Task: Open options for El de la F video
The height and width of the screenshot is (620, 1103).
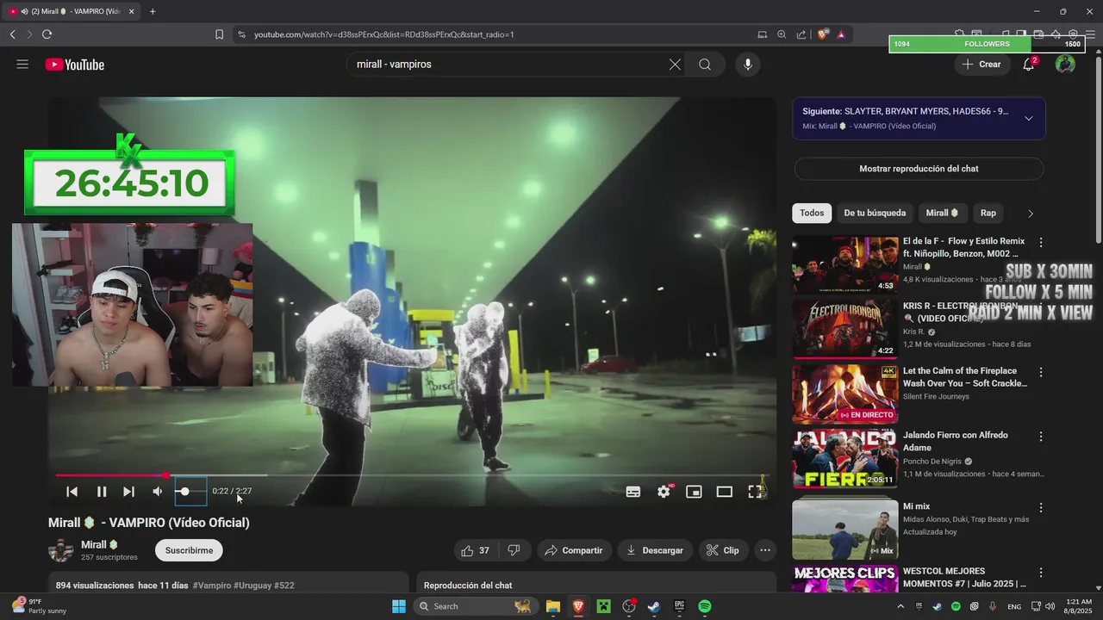Action: 1040,243
